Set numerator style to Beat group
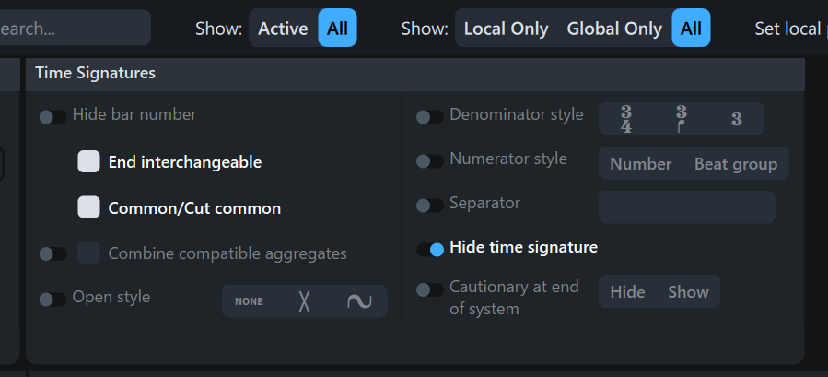This screenshot has width=828, height=377. [x=736, y=164]
